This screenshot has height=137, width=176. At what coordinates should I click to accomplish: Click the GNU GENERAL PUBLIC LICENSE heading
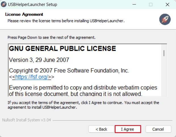[x=62, y=49]
